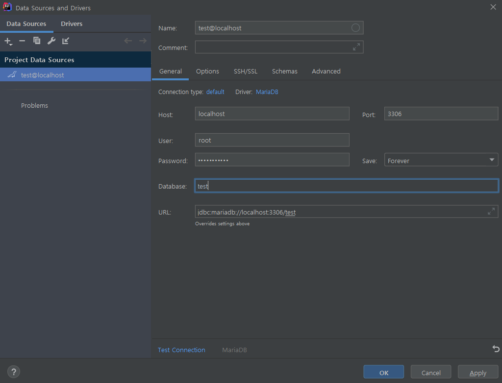Open the SSH/SSL tab
The image size is (502, 383).
pos(246,71)
